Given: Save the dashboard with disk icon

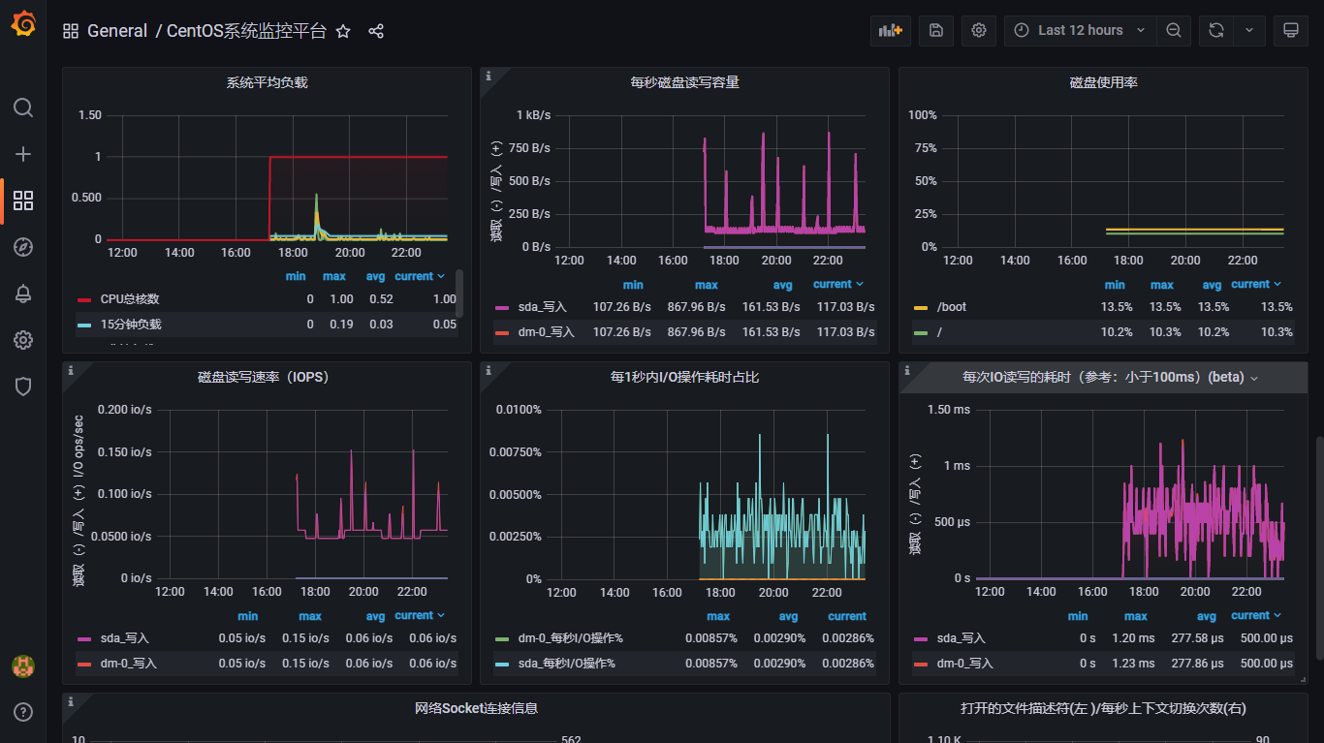Looking at the screenshot, I should pos(936,30).
